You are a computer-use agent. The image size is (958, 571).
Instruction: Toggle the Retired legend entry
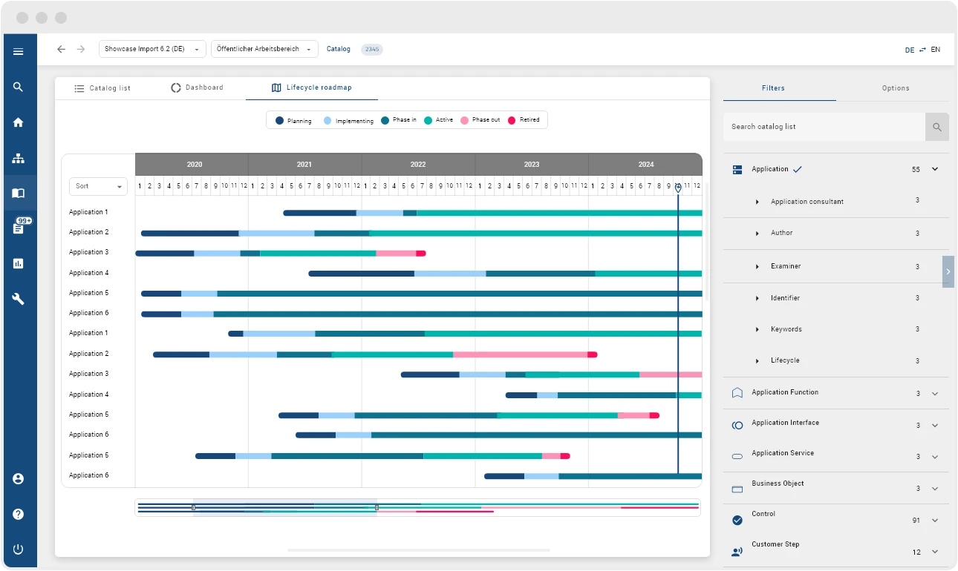524,120
